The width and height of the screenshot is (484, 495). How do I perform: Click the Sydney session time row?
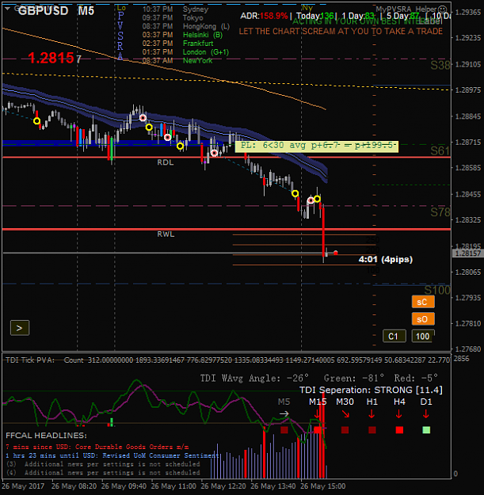pyautogui.click(x=175, y=10)
